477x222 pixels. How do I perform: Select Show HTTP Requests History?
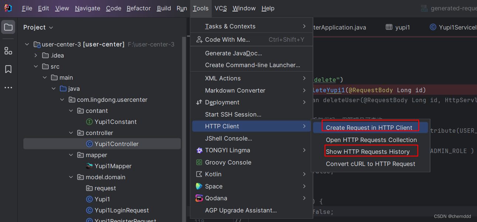[371, 152]
